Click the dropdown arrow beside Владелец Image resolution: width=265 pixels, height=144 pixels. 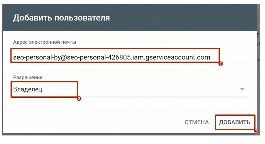click(x=242, y=89)
